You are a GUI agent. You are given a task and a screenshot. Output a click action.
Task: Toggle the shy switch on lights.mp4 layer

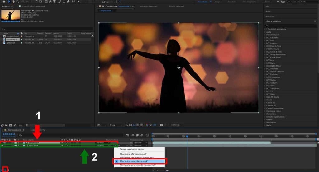pyautogui.click(x=62, y=146)
